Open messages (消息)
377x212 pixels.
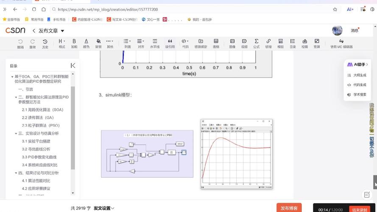pyautogui.click(x=355, y=31)
